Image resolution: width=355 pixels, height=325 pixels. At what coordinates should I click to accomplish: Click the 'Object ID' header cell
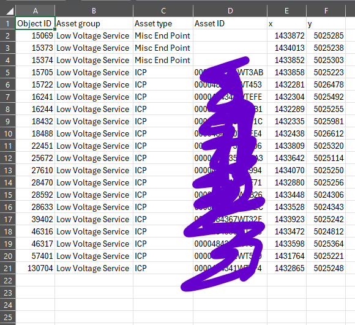click(35, 23)
